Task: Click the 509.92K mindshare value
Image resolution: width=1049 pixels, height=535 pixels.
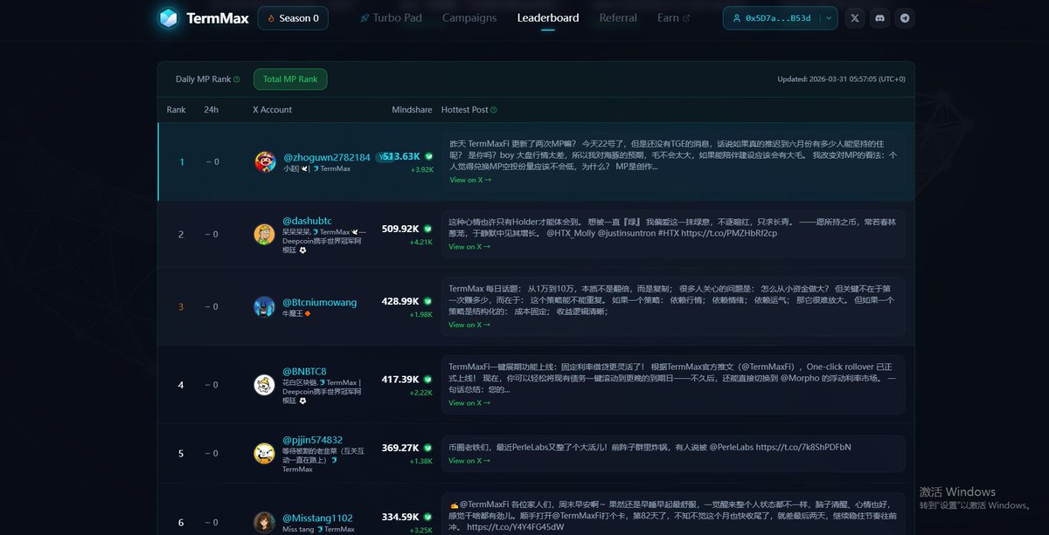Action: (400, 229)
